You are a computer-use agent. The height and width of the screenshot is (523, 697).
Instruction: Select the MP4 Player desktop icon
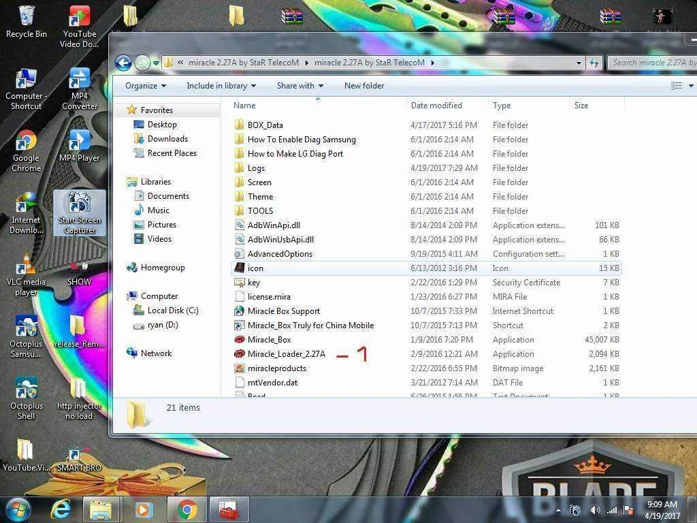[x=80, y=146]
